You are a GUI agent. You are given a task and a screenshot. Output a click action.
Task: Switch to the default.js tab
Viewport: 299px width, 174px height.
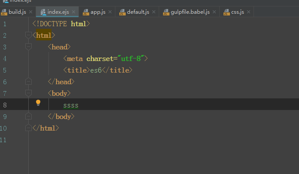(138, 12)
